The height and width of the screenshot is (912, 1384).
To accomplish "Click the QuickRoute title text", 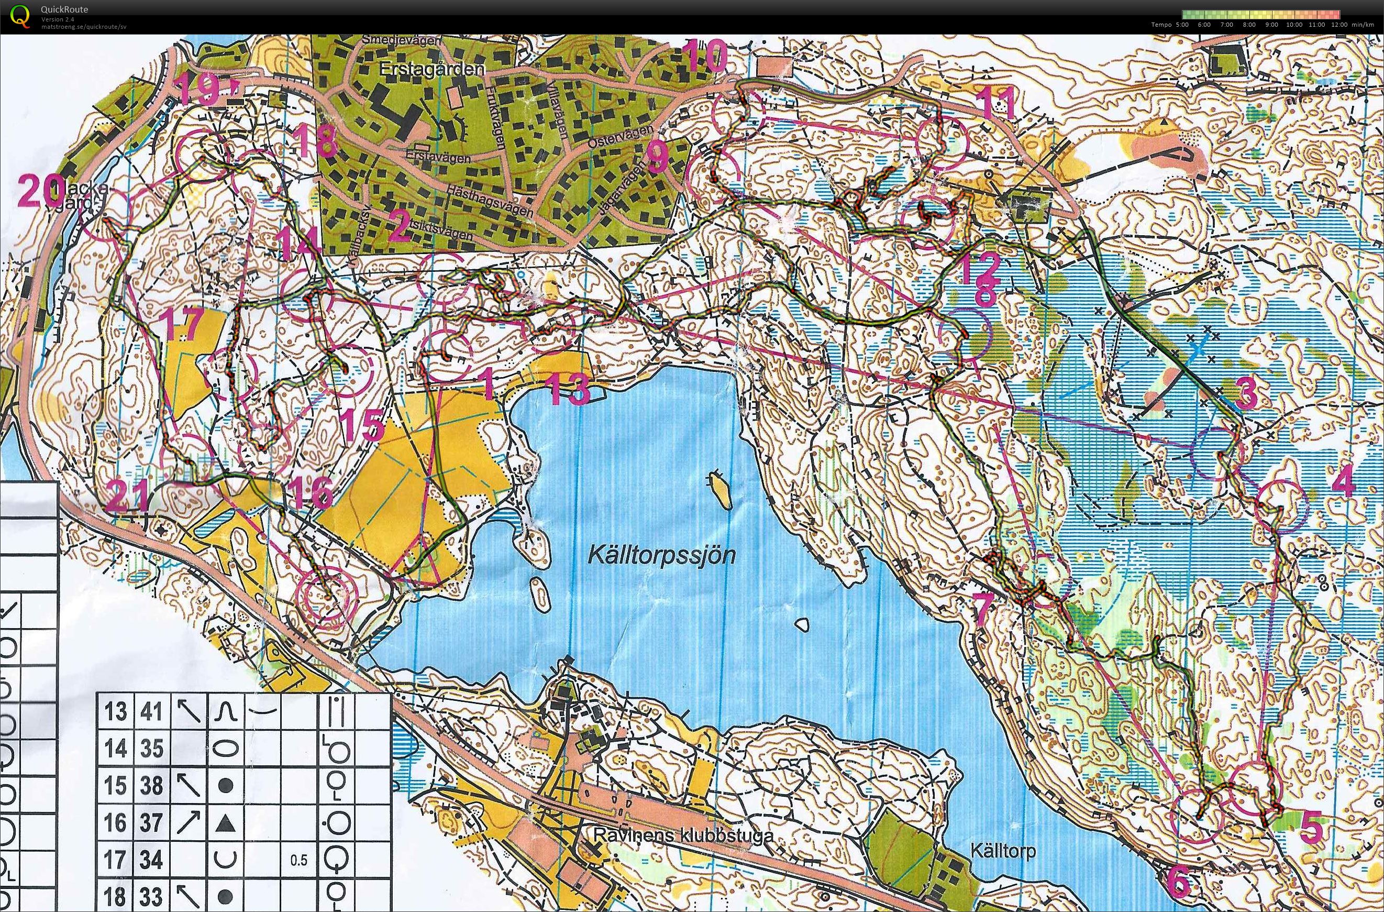I will pos(64,9).
